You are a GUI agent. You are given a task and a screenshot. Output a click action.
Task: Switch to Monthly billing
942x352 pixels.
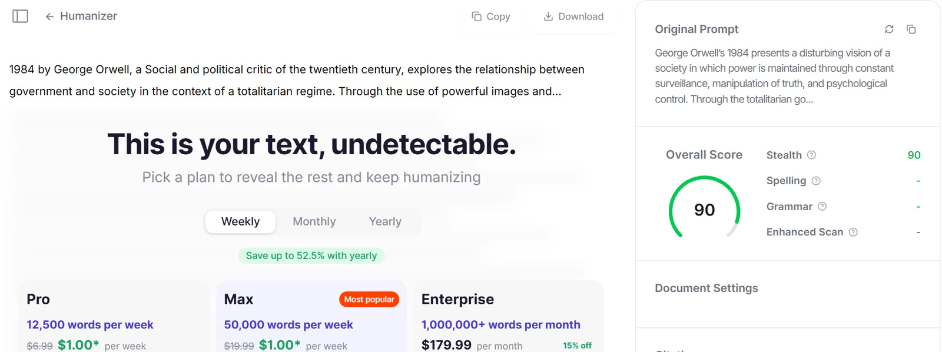point(314,221)
